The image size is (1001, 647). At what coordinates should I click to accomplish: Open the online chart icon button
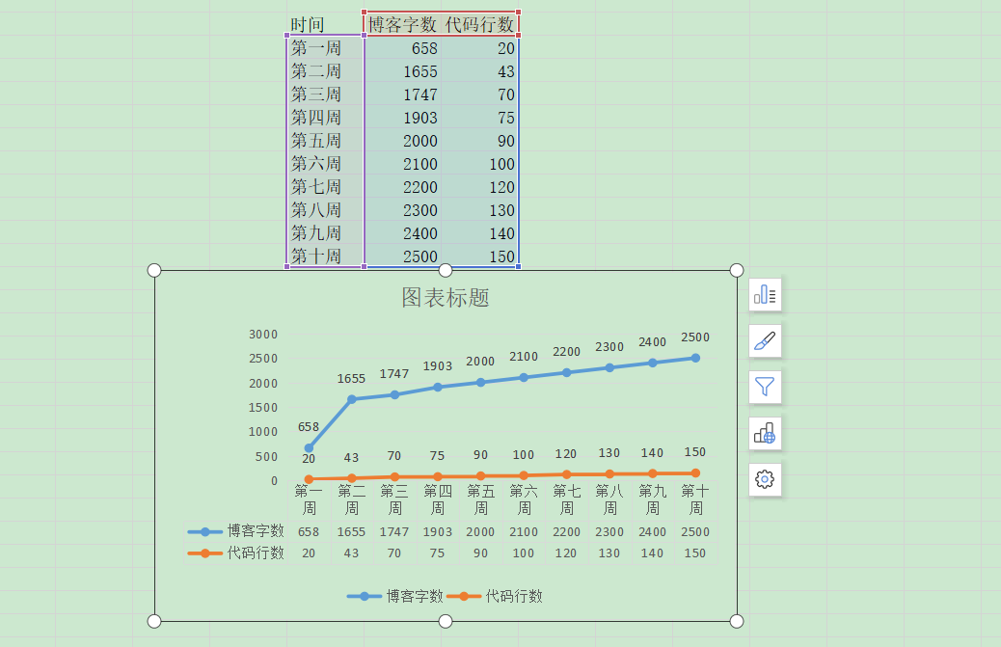pos(765,433)
